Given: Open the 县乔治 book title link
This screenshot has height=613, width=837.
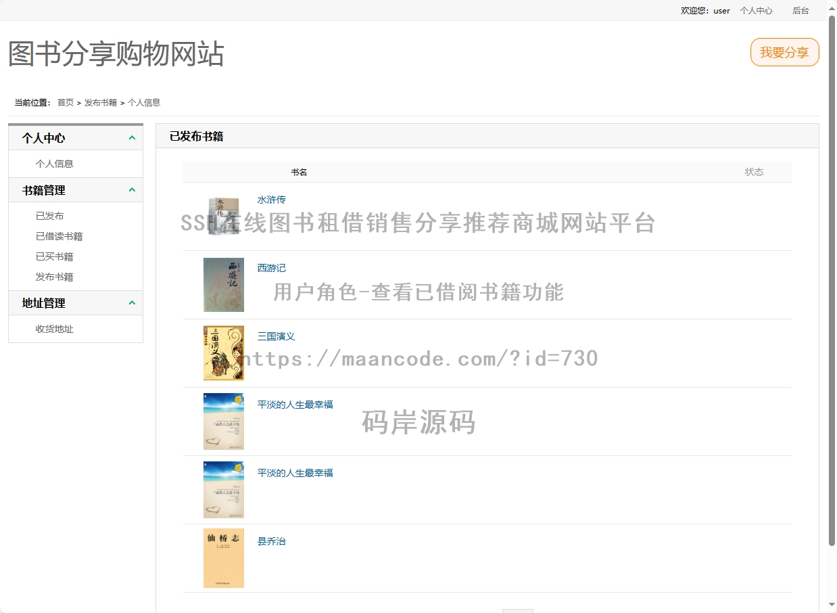Looking at the screenshot, I should pyautogui.click(x=272, y=541).
